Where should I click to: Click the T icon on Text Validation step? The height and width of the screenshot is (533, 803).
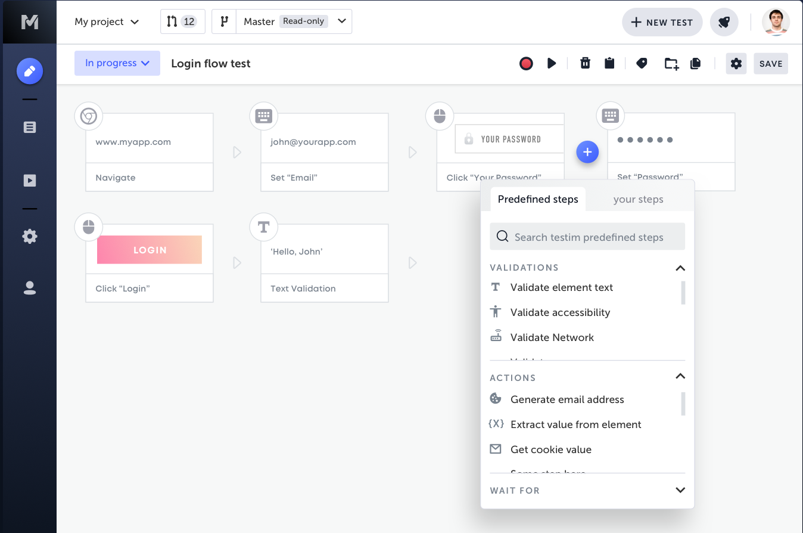pos(263,227)
